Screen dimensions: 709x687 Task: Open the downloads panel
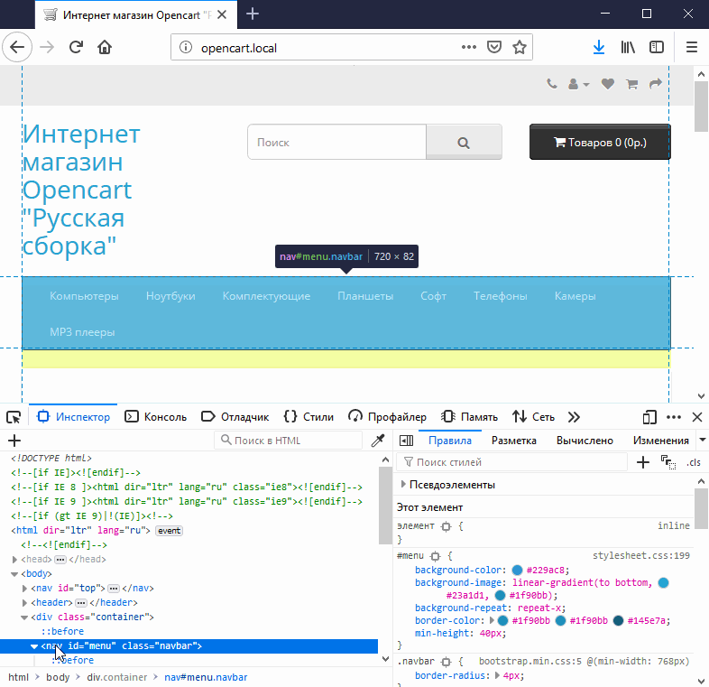599,47
